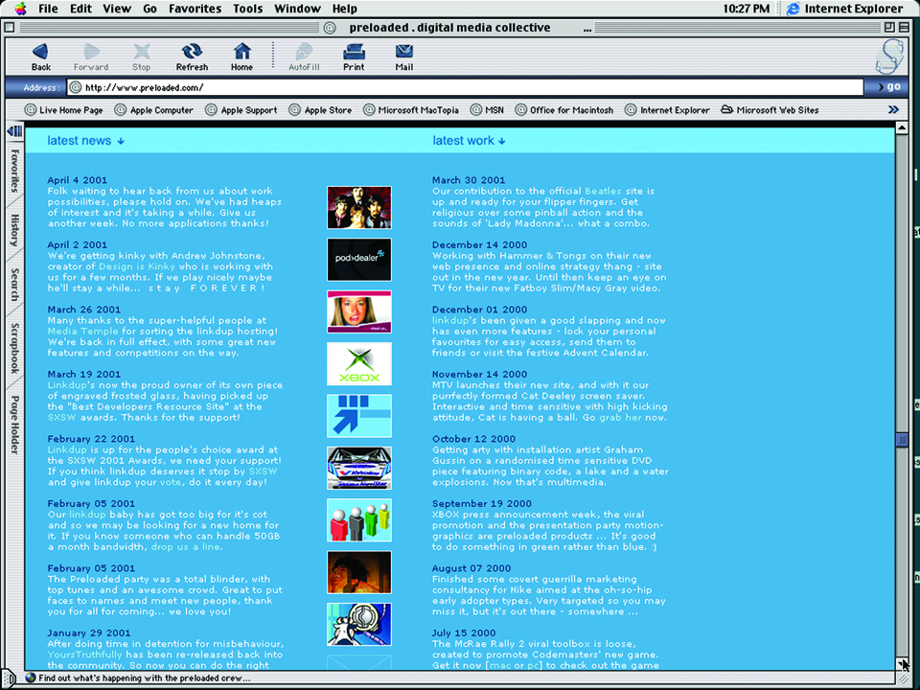Click the vertical scrollbar thumb
Screen dimensions: 920x690
pyautogui.click(x=901, y=440)
